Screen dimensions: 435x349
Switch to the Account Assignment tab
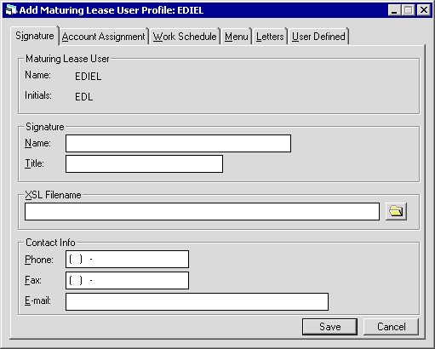pyautogui.click(x=104, y=37)
